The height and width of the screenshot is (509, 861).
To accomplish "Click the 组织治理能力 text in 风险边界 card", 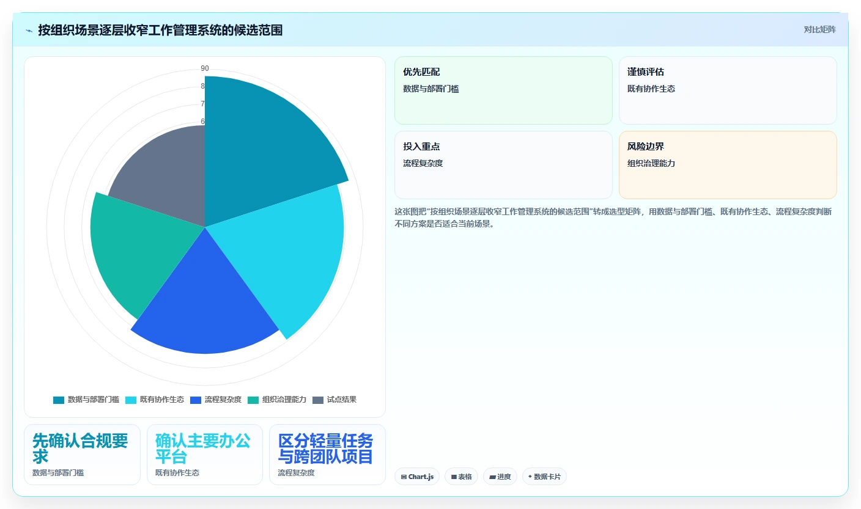I will 651,163.
